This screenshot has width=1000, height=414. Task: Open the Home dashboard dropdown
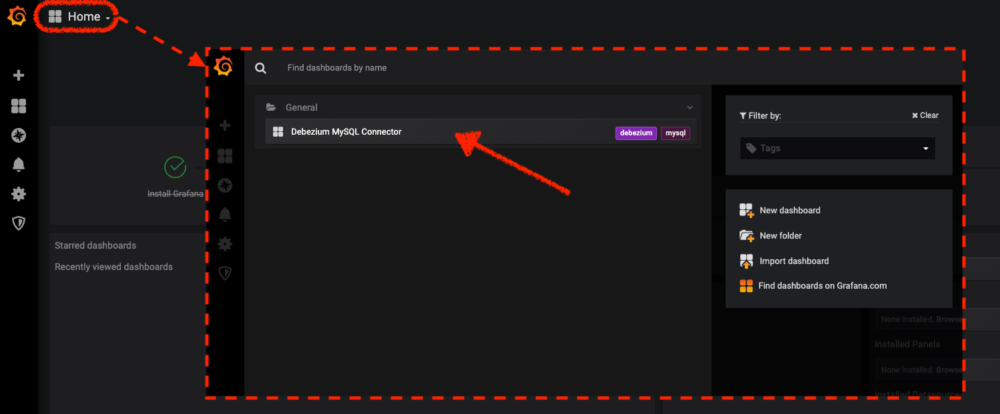79,17
